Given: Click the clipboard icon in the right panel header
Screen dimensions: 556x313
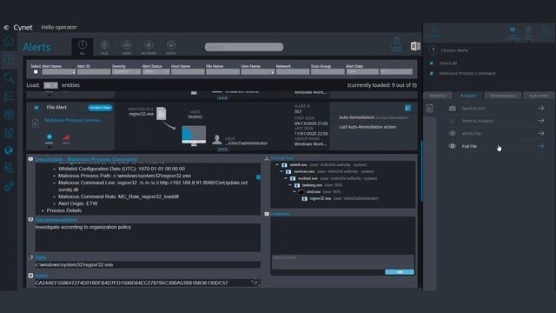Looking at the screenshot, I should [x=529, y=30].
